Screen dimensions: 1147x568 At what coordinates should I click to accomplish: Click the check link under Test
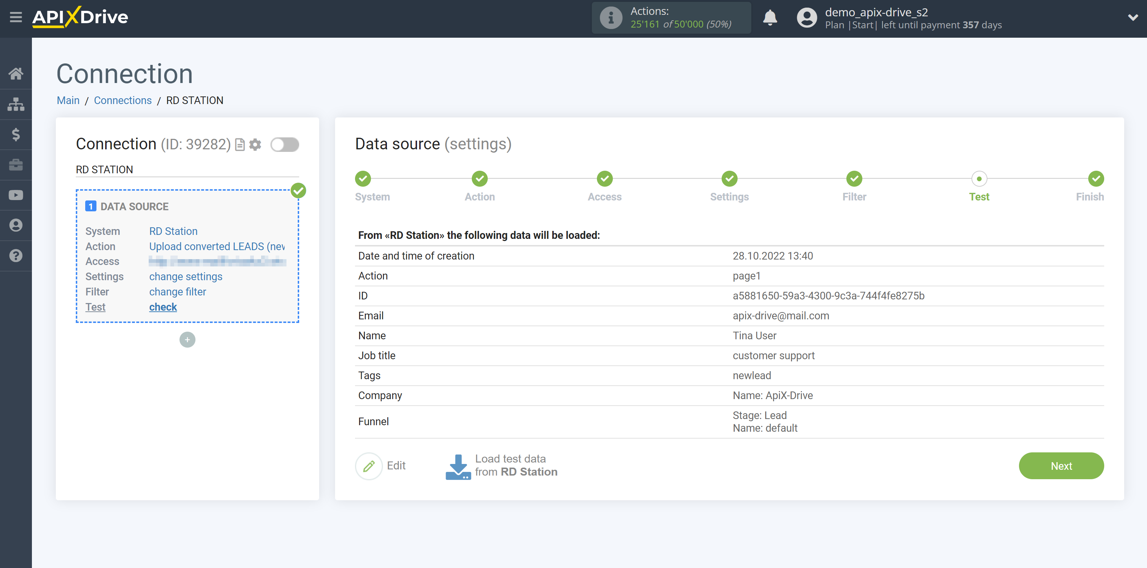[x=162, y=306]
